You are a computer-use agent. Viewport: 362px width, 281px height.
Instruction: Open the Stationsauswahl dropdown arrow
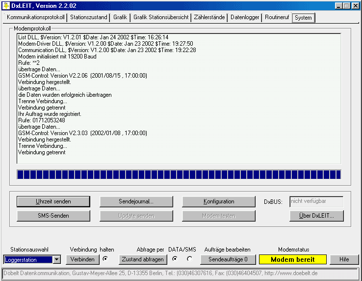tap(56, 259)
